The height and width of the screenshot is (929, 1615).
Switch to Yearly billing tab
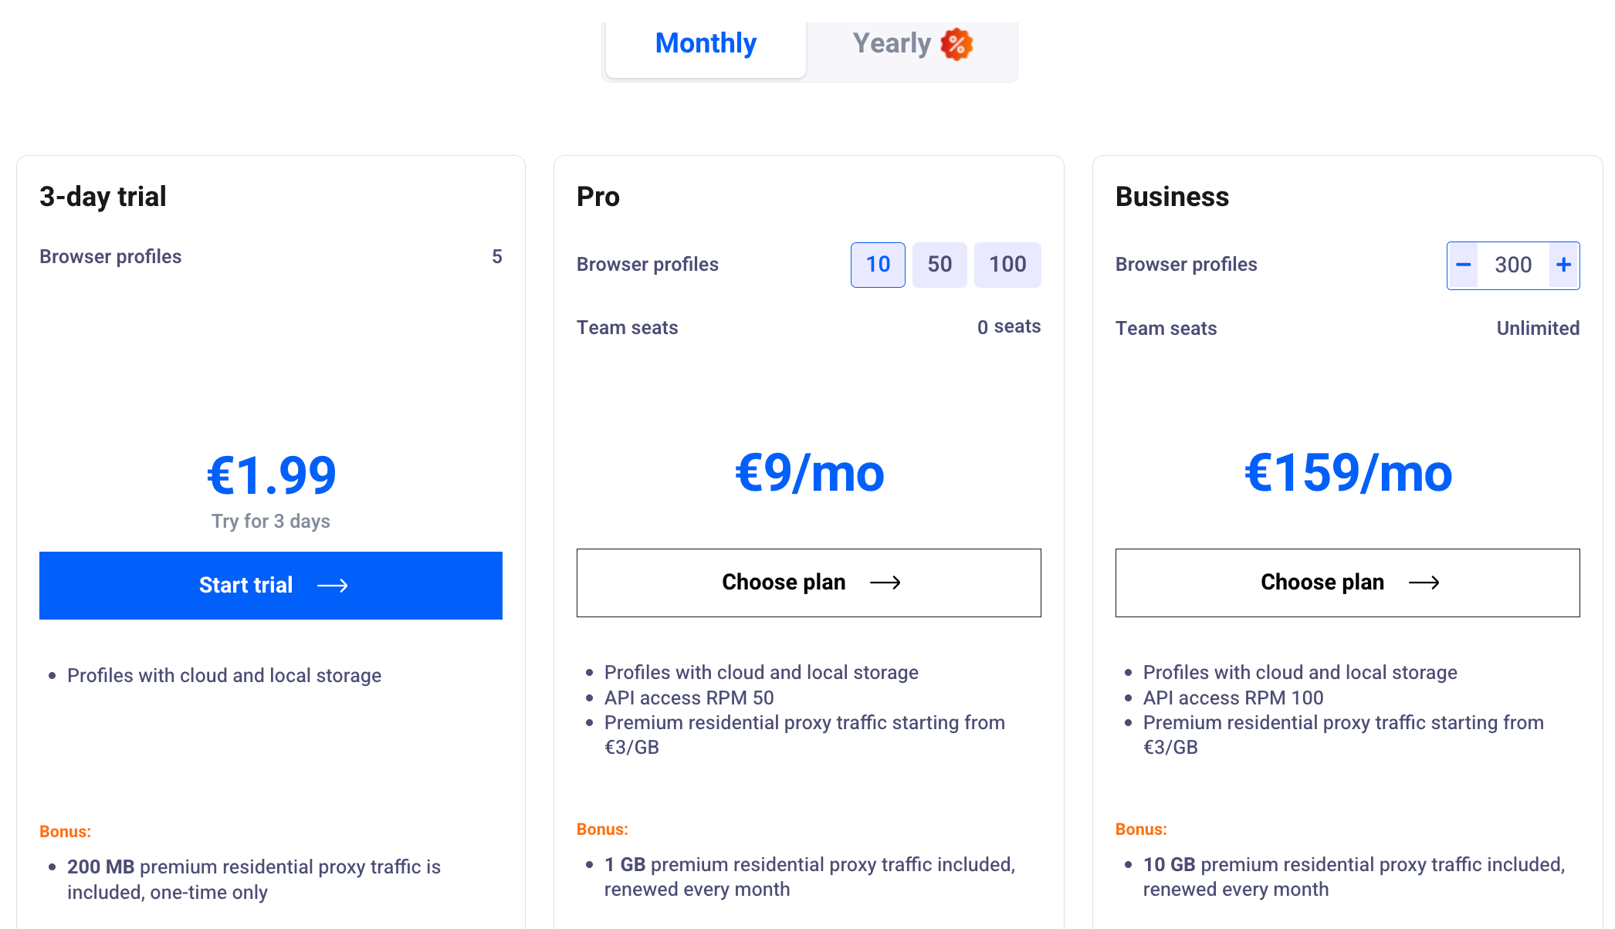point(892,44)
